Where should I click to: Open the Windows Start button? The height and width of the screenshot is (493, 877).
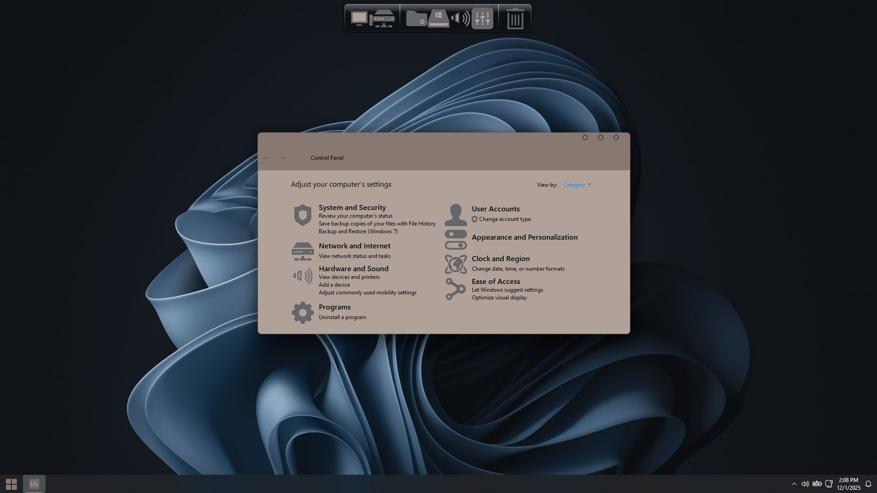pyautogui.click(x=11, y=484)
